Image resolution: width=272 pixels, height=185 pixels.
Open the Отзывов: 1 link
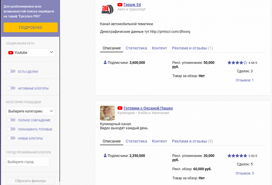click(x=244, y=80)
